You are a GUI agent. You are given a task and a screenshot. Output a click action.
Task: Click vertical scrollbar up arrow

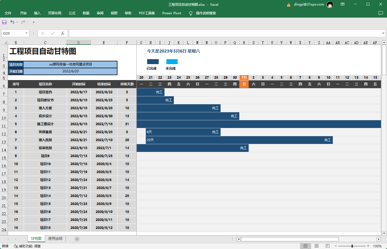pyautogui.click(x=384, y=43)
